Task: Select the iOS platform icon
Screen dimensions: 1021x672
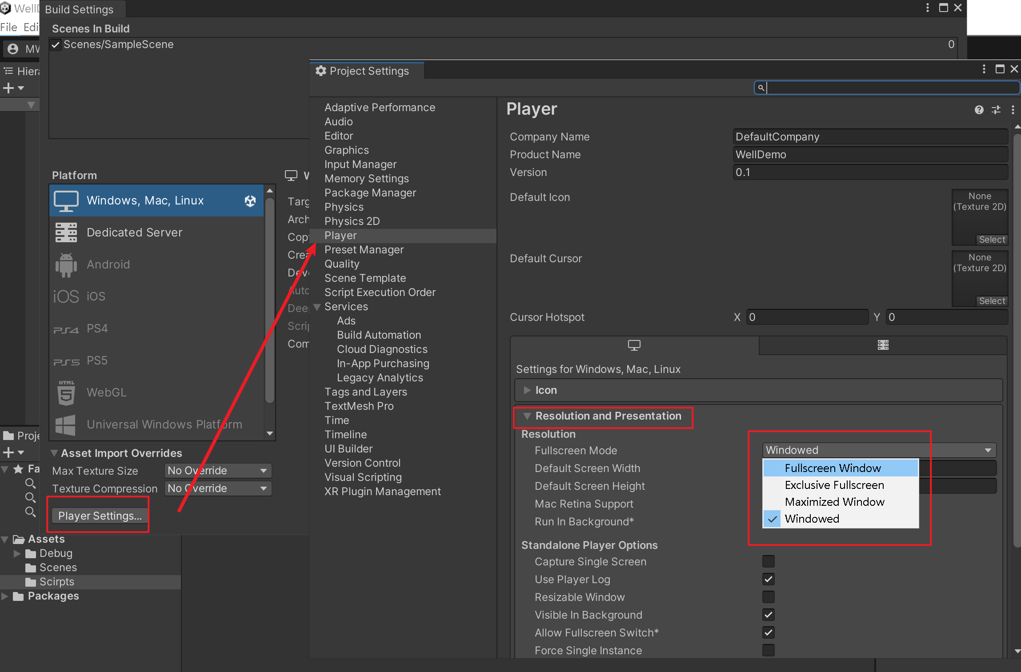Action: click(66, 296)
